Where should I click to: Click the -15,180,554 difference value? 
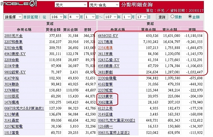point(193,36)
